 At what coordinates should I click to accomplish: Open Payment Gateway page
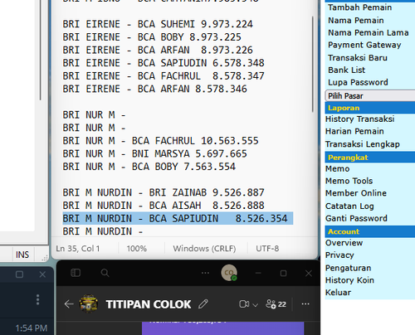coord(364,45)
